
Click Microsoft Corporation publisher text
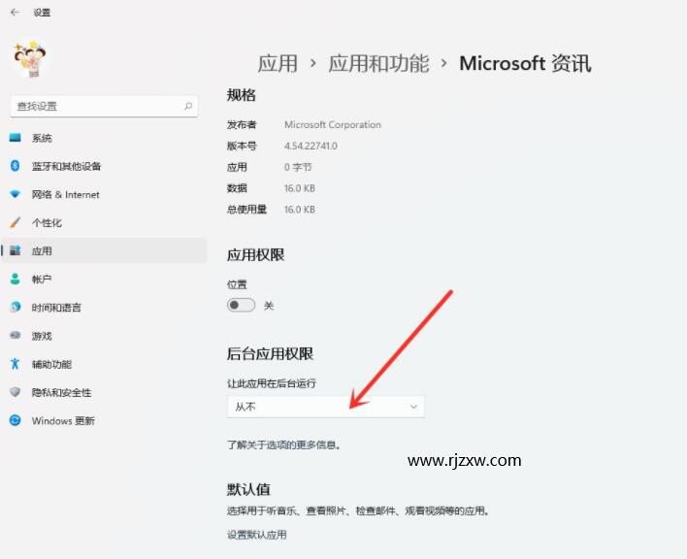point(333,125)
